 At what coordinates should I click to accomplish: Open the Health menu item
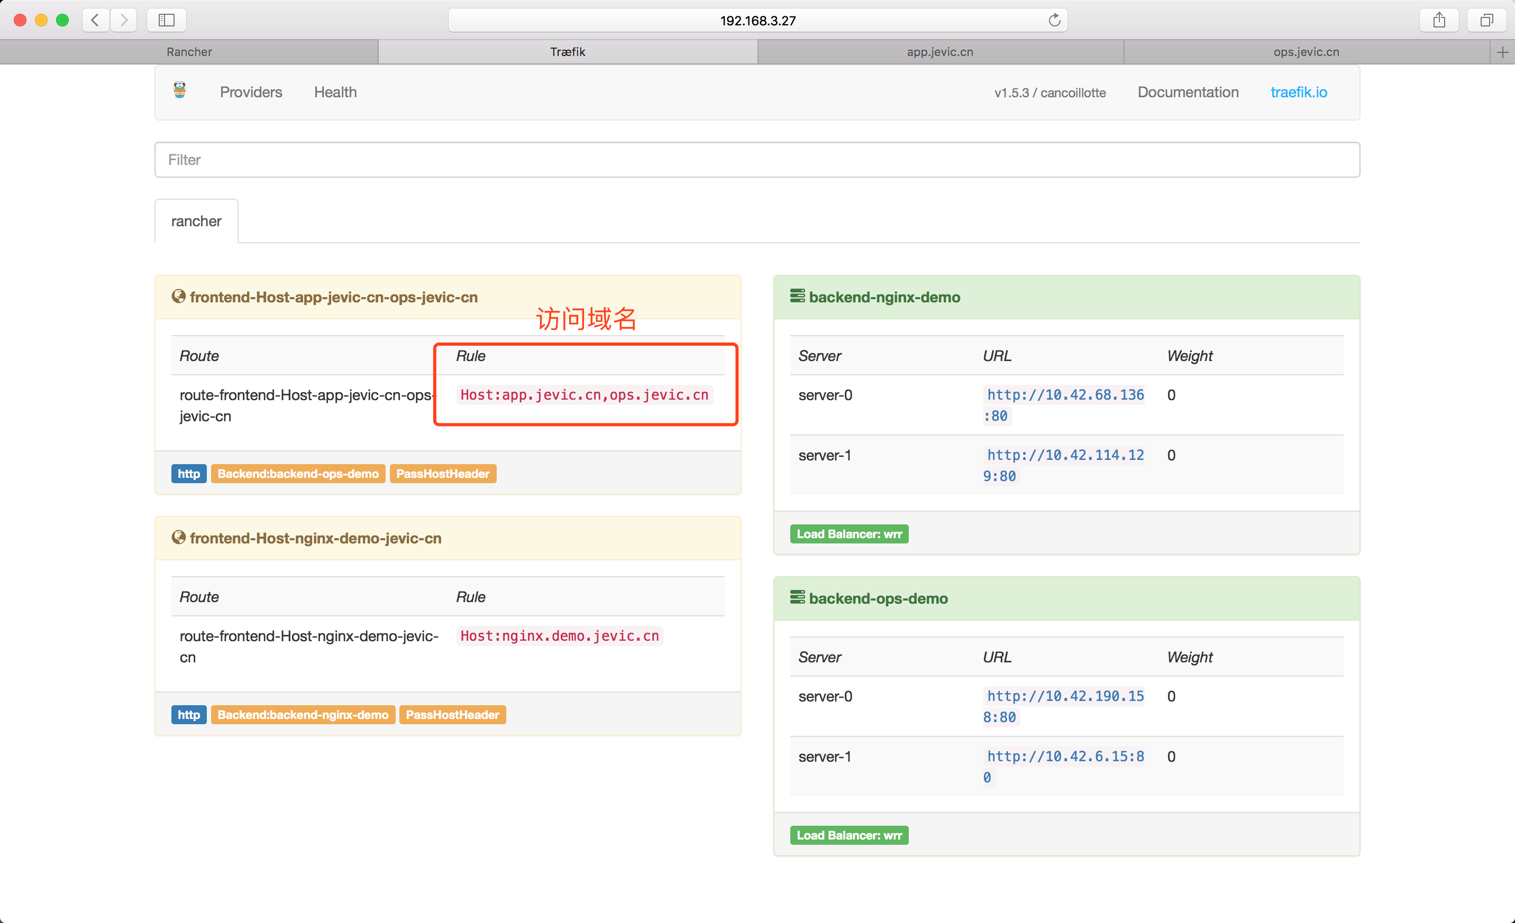click(335, 92)
